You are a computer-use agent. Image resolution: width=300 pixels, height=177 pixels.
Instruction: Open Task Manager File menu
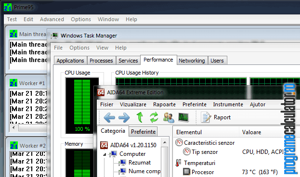58,48
